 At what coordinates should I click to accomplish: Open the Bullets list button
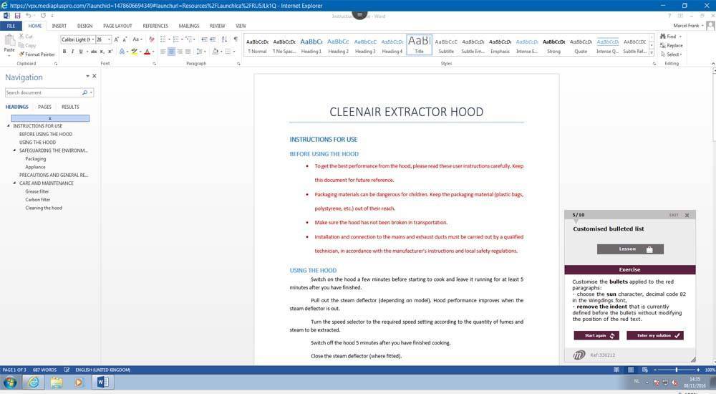coord(164,39)
